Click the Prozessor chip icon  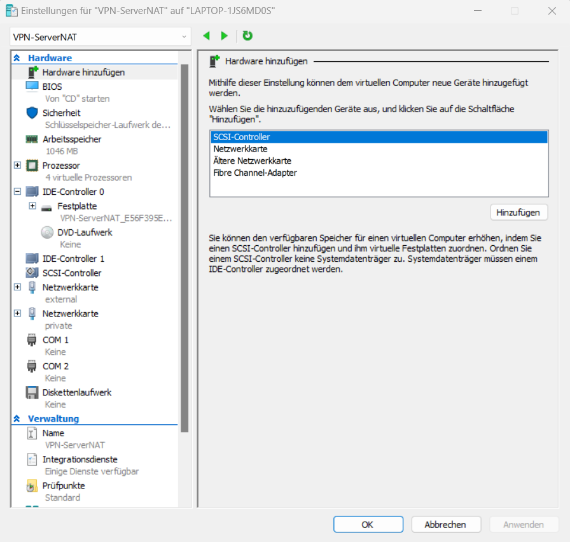pyautogui.click(x=32, y=166)
